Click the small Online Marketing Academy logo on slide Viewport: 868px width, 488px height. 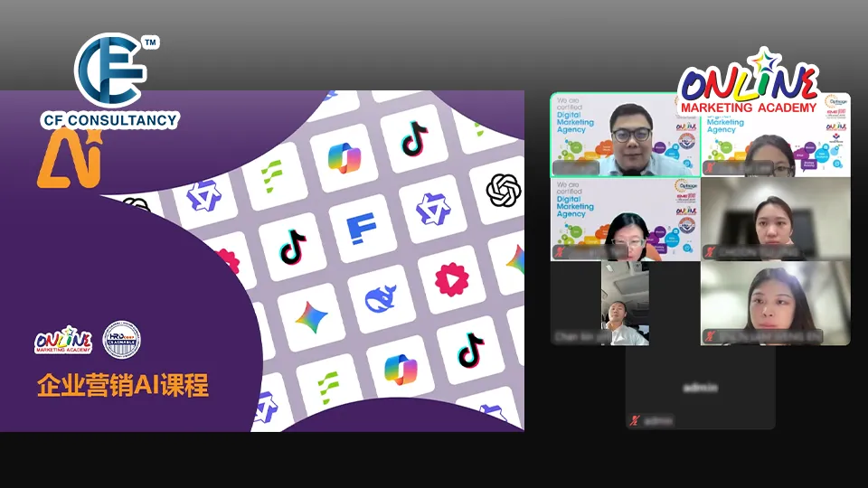click(x=64, y=340)
